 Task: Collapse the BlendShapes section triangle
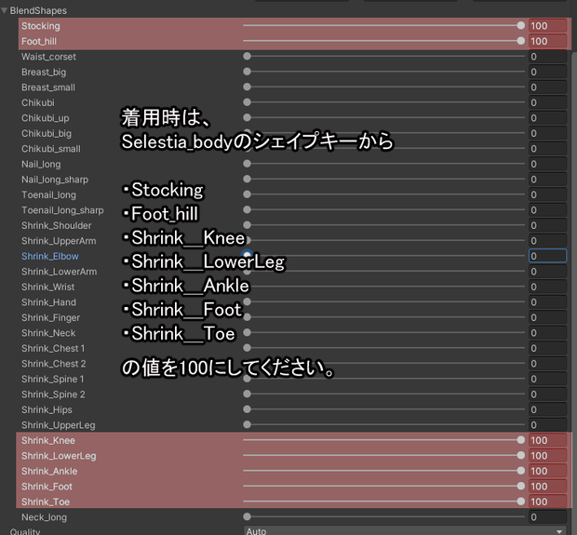coord(5,10)
